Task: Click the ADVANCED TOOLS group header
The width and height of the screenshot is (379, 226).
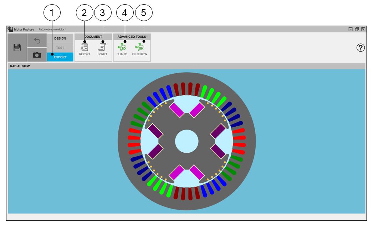Action: (132, 37)
